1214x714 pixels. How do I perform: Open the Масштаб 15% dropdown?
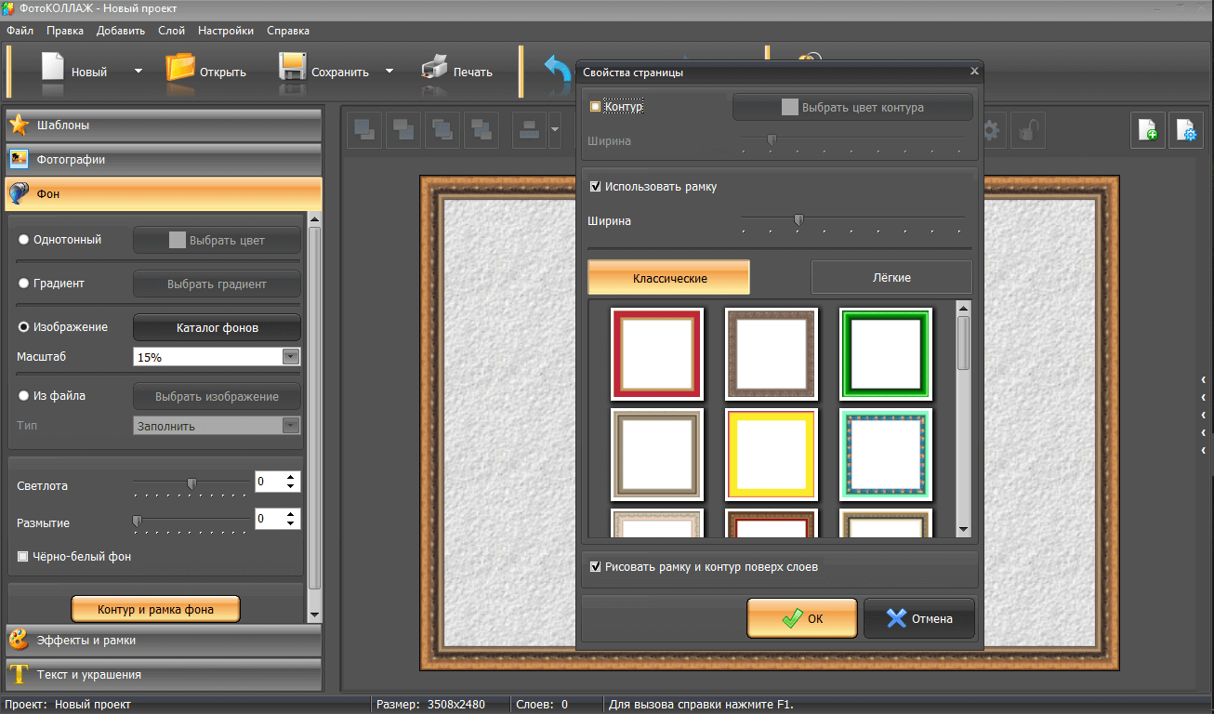pos(291,357)
